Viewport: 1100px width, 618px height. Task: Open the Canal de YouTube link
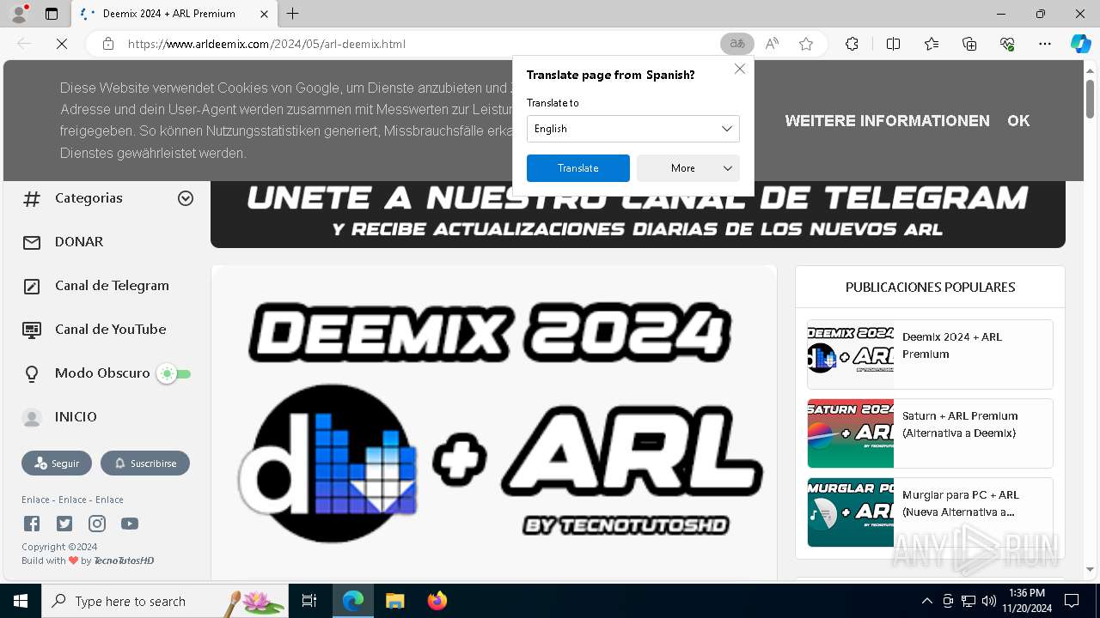coord(110,330)
